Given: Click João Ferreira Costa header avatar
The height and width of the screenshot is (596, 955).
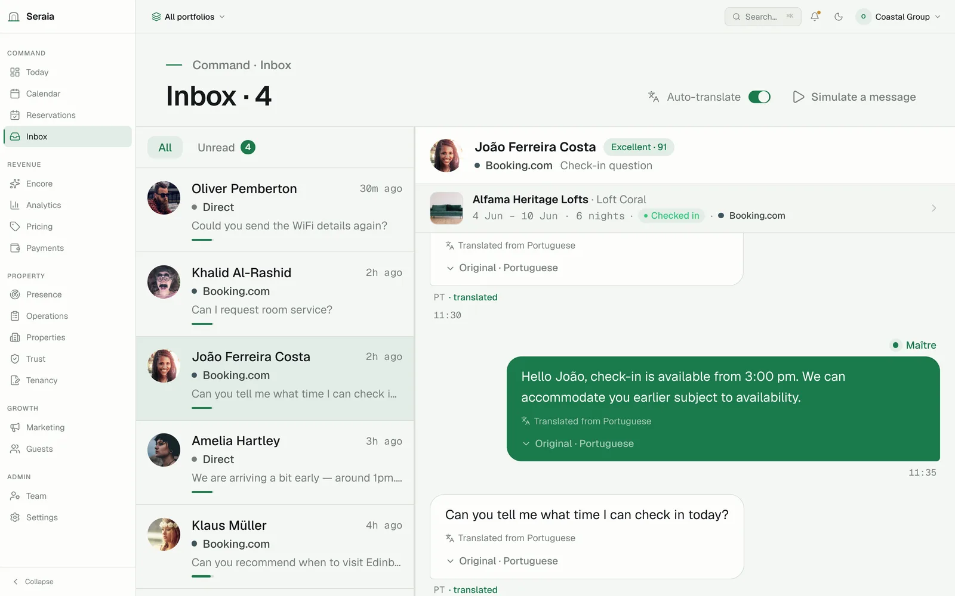Looking at the screenshot, I should pos(446,156).
